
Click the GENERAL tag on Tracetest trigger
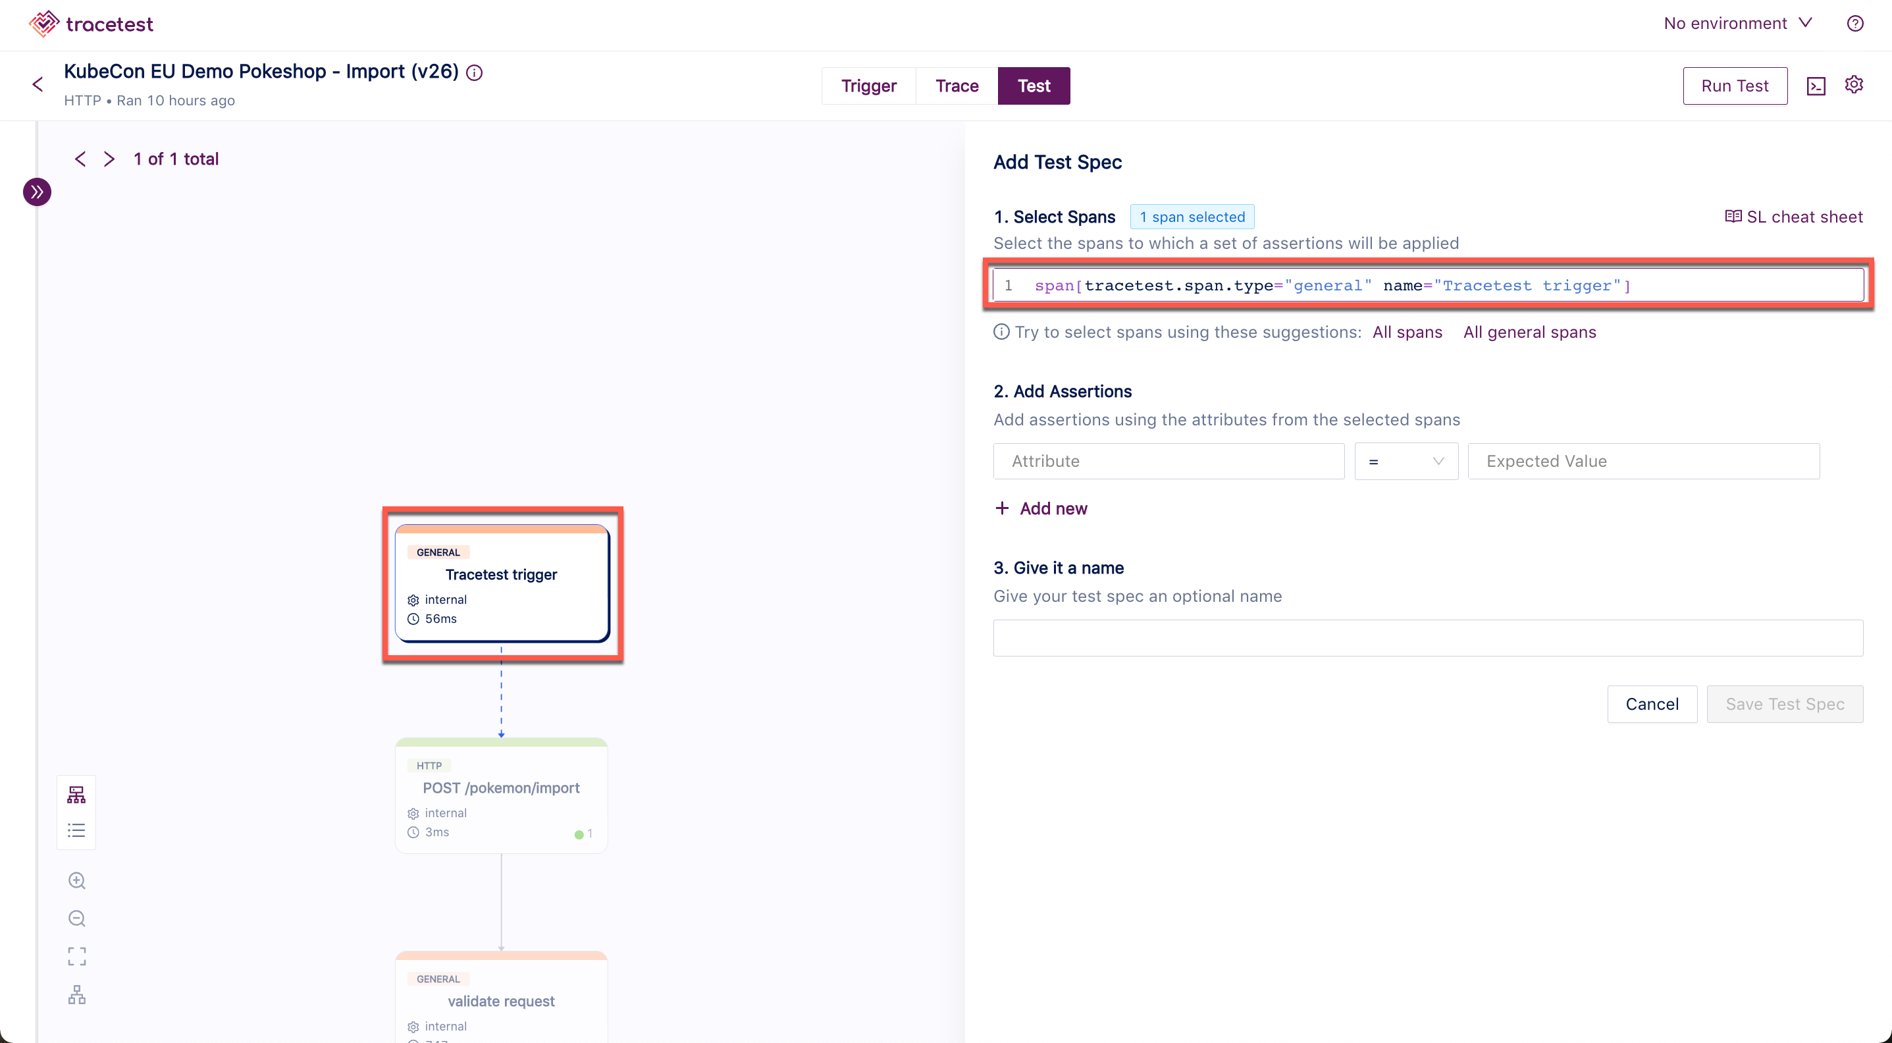[438, 552]
